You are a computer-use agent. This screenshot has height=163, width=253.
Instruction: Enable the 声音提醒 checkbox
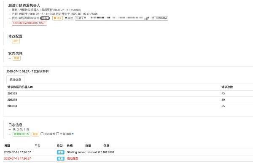pyautogui.click(x=58, y=134)
